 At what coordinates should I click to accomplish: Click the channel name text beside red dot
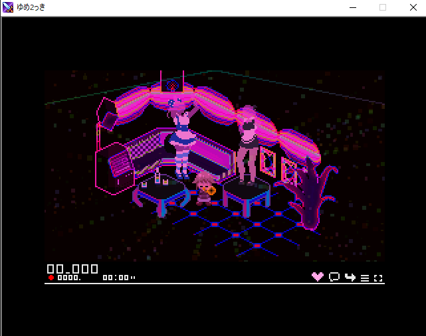click(69, 278)
